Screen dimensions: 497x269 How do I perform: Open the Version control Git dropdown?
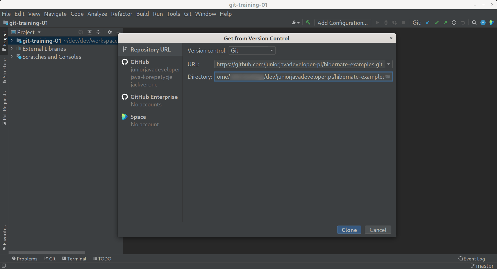click(252, 50)
